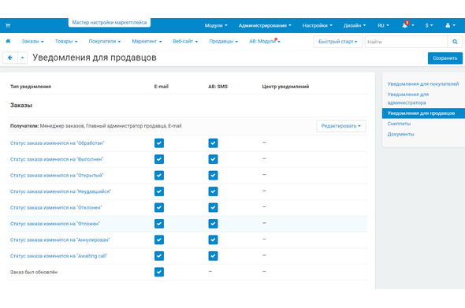Toggle E-mail checkbox for "Открытый" status
The height and width of the screenshot is (308, 465).
159,176
